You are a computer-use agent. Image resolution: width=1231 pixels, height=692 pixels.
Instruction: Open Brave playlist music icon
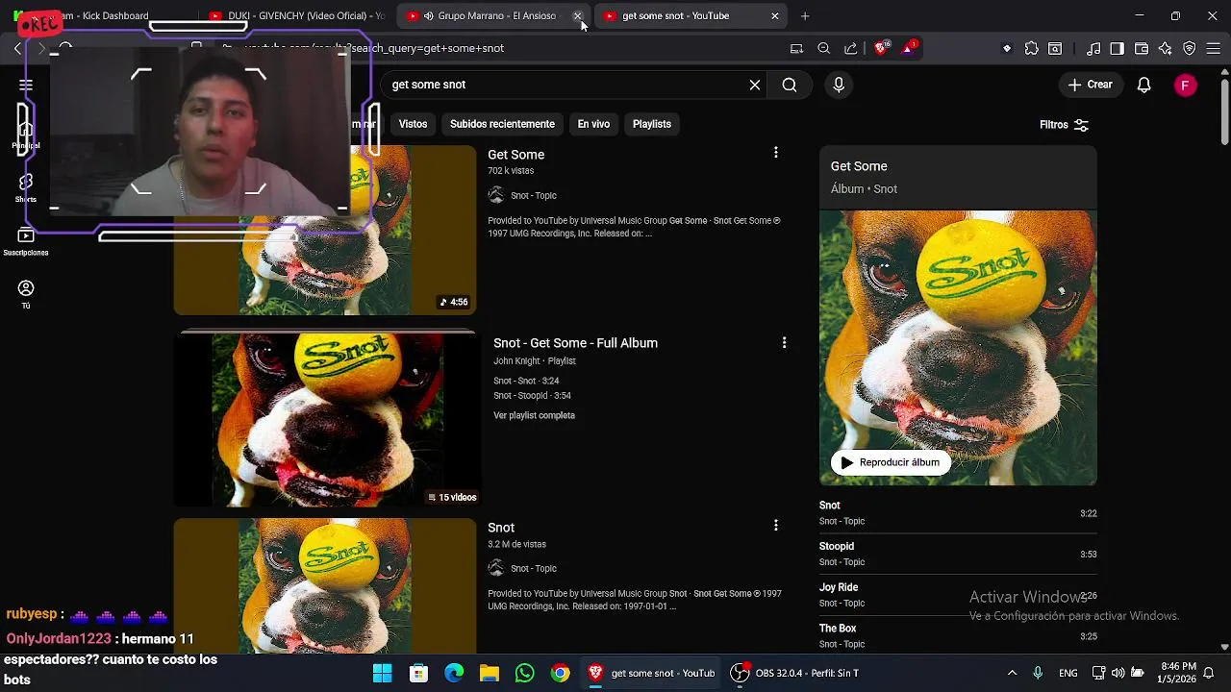pos(1093,48)
